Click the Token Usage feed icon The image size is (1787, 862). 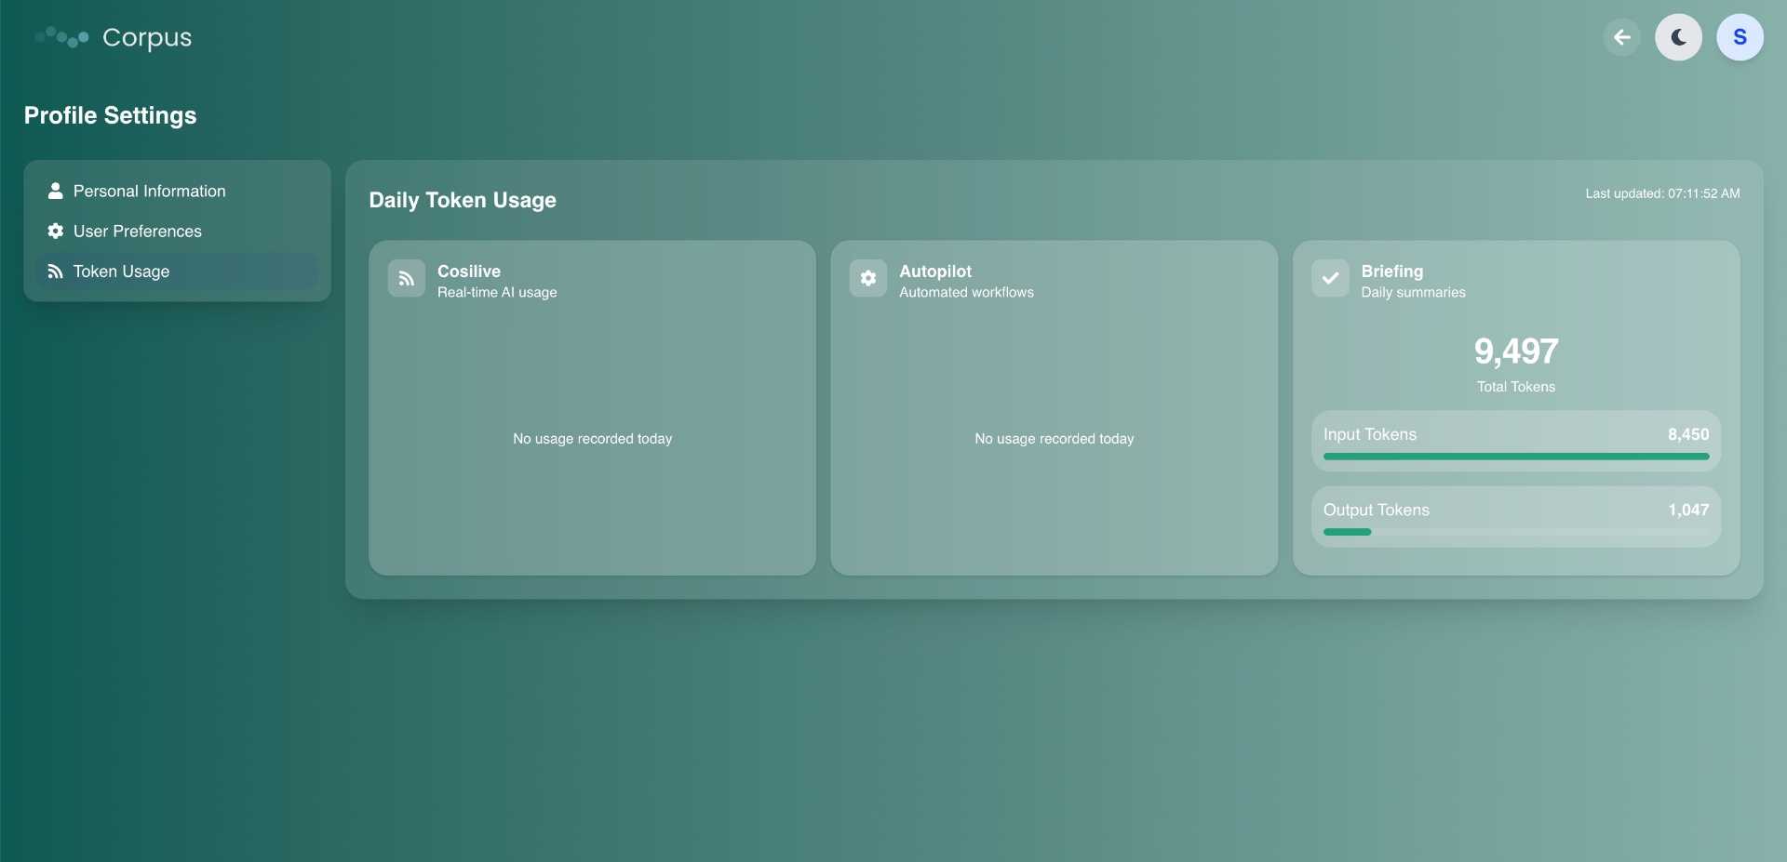pos(56,271)
